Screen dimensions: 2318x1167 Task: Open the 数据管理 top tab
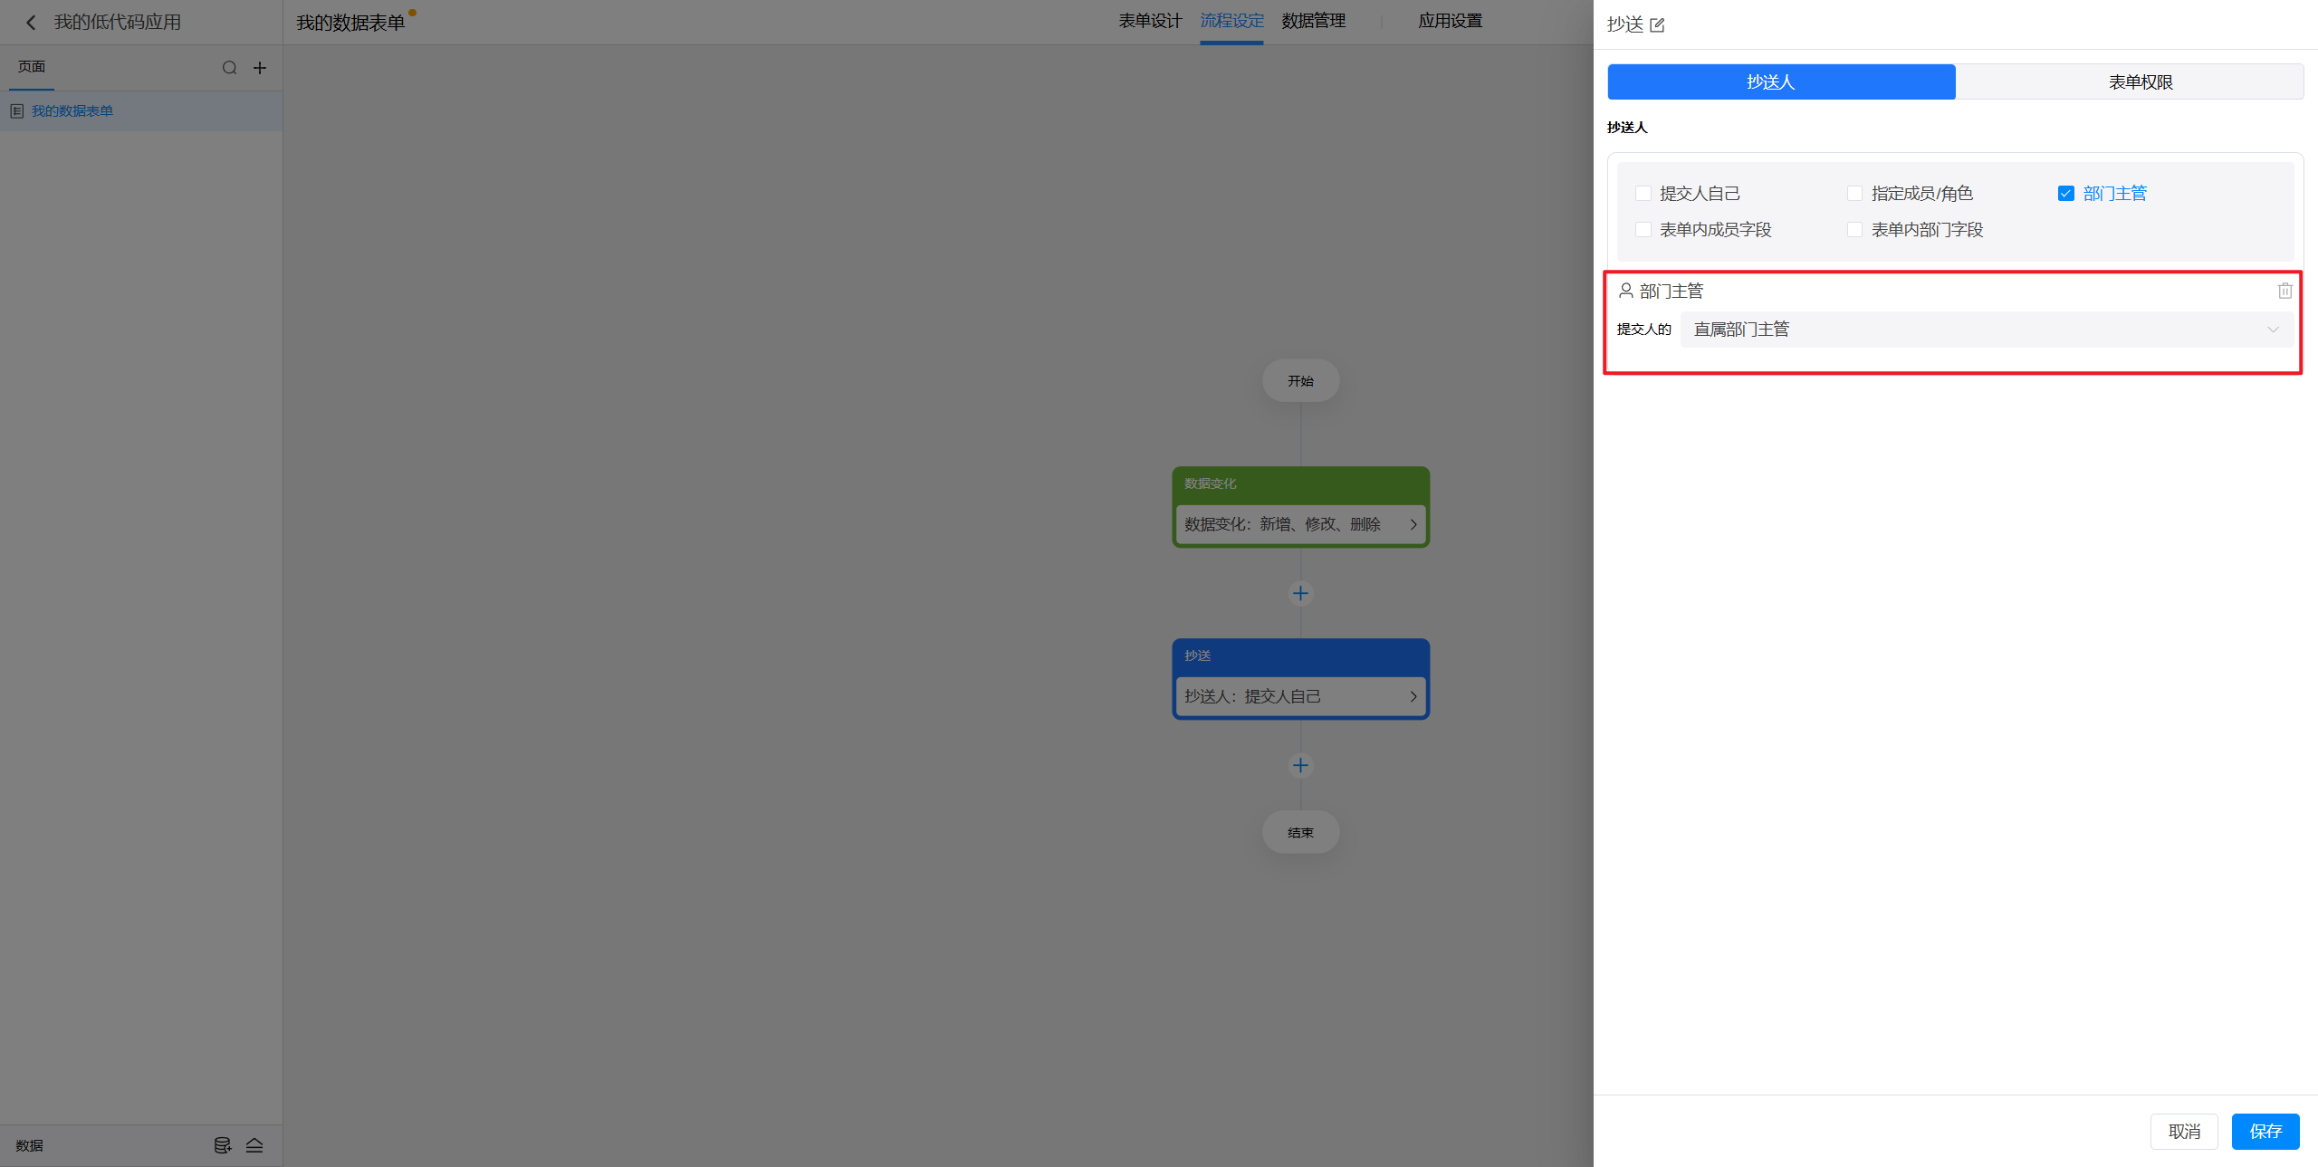(1313, 21)
